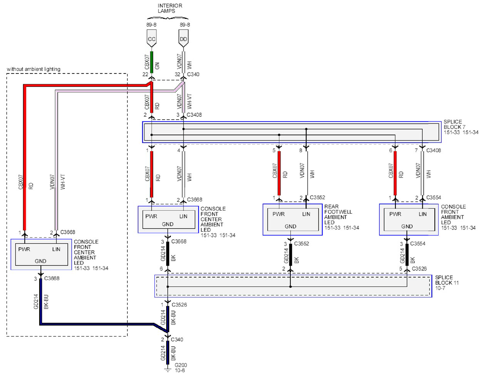Image resolution: width=482 pixels, height=376 pixels.
Task: Click the VDN07 label on pin 7 wire
Action: pos(418,171)
